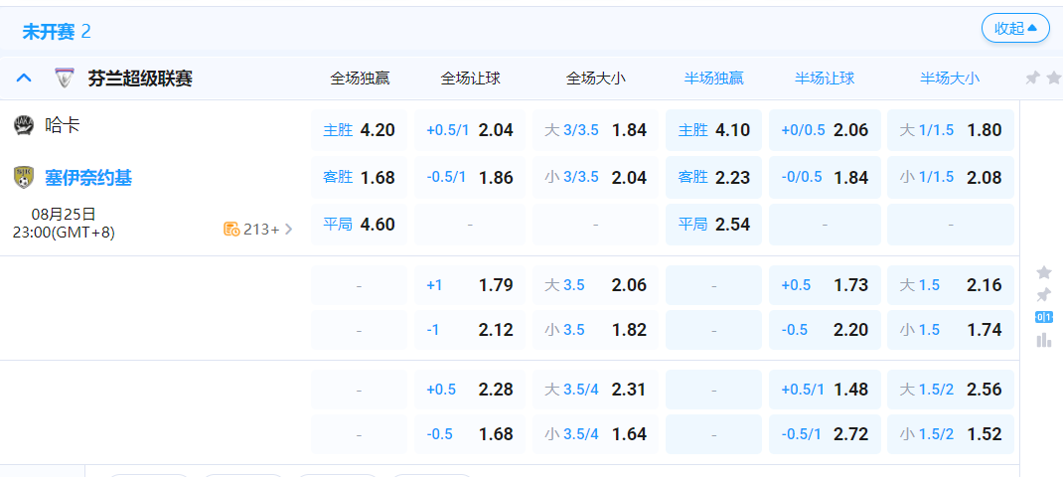
Task: Favorite the league with header star icon
Action: coord(1052,78)
